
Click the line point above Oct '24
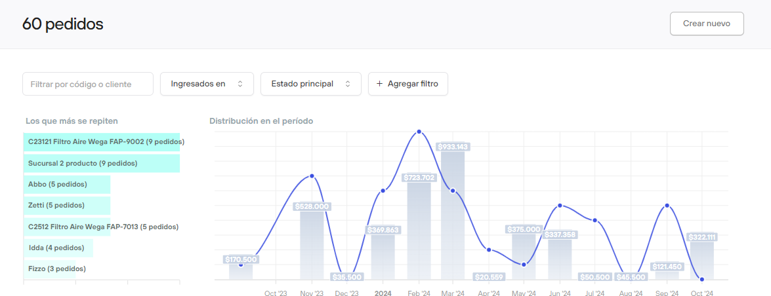click(702, 280)
